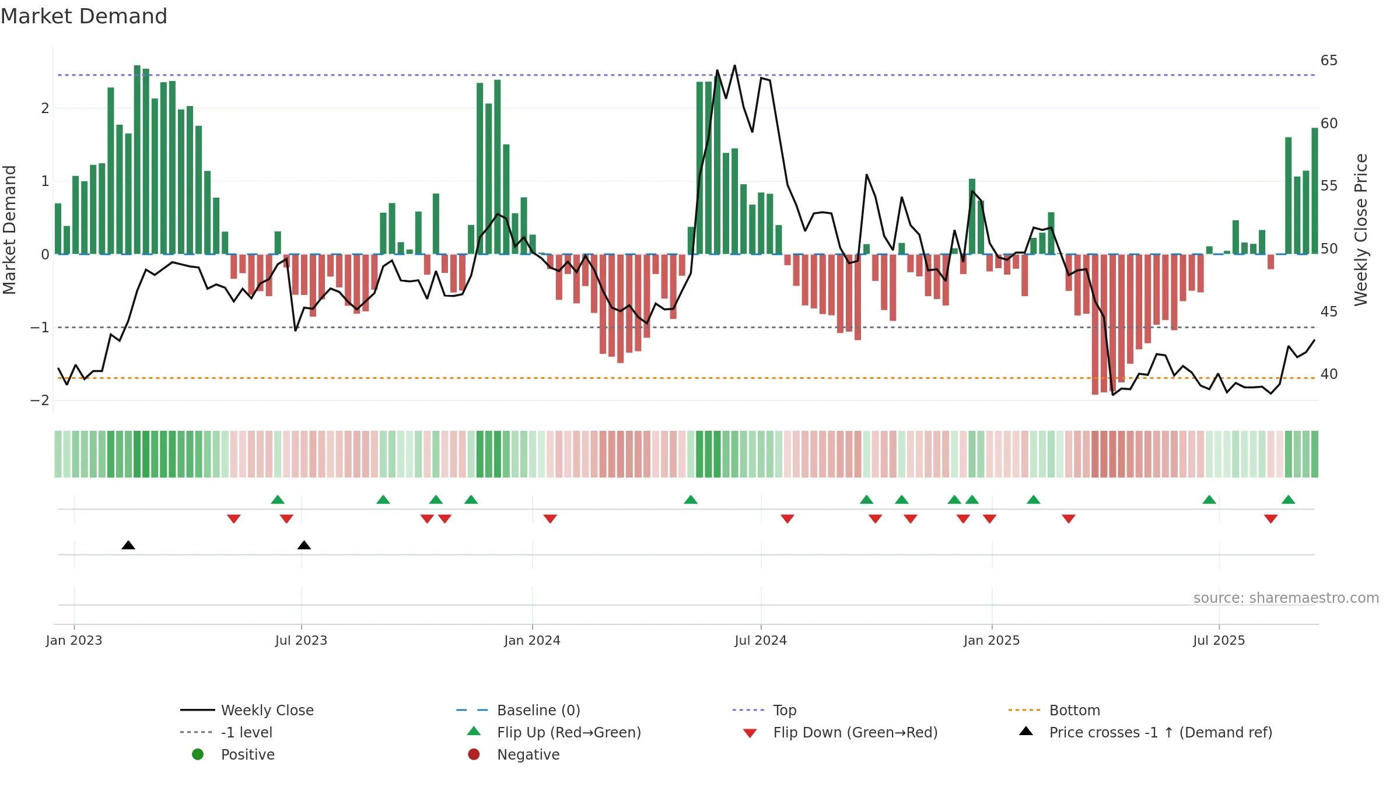Select the Bottom legend orange line symbol
Screen dimensions: 1400x787
[1024, 710]
